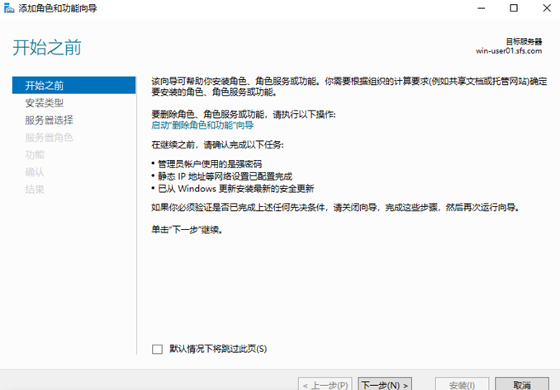Click the text 单击"下一步"继续
The width and height of the screenshot is (560, 390).
[187, 229]
